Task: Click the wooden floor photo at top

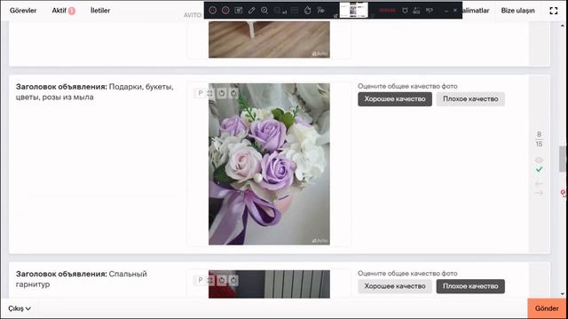Action: pos(269,39)
